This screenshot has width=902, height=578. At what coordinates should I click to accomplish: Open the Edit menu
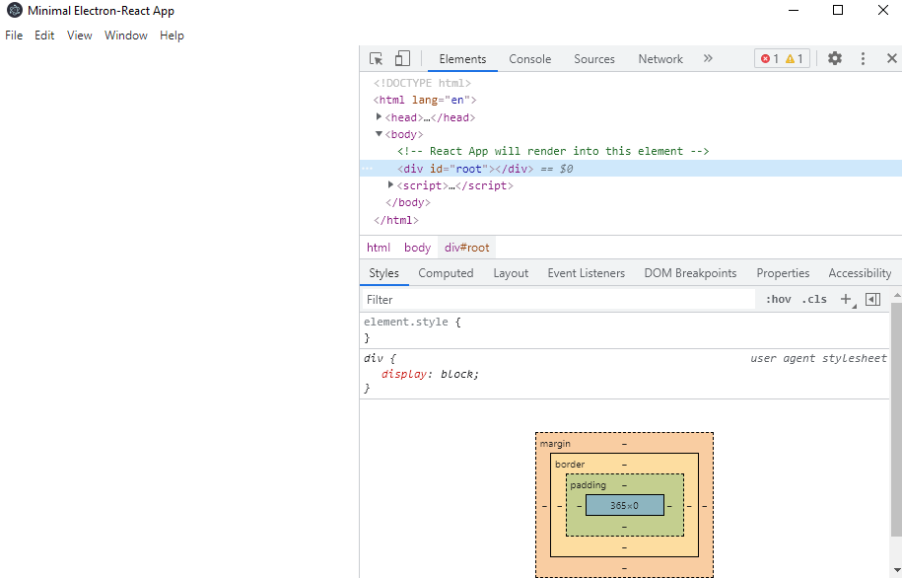coord(44,36)
